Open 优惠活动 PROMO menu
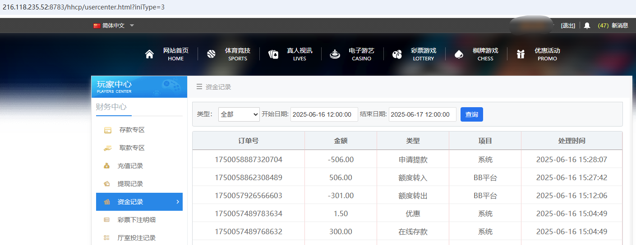The height and width of the screenshot is (245, 636). click(x=547, y=54)
